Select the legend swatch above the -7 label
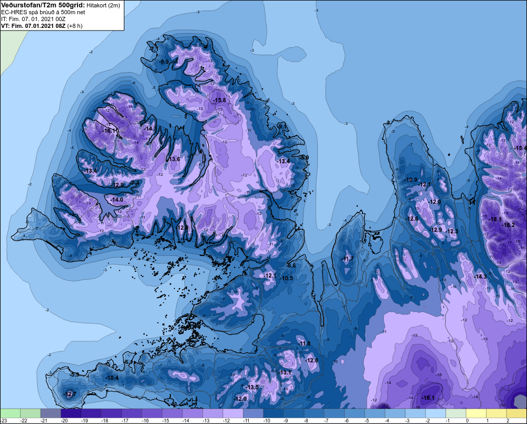 coord(335,413)
